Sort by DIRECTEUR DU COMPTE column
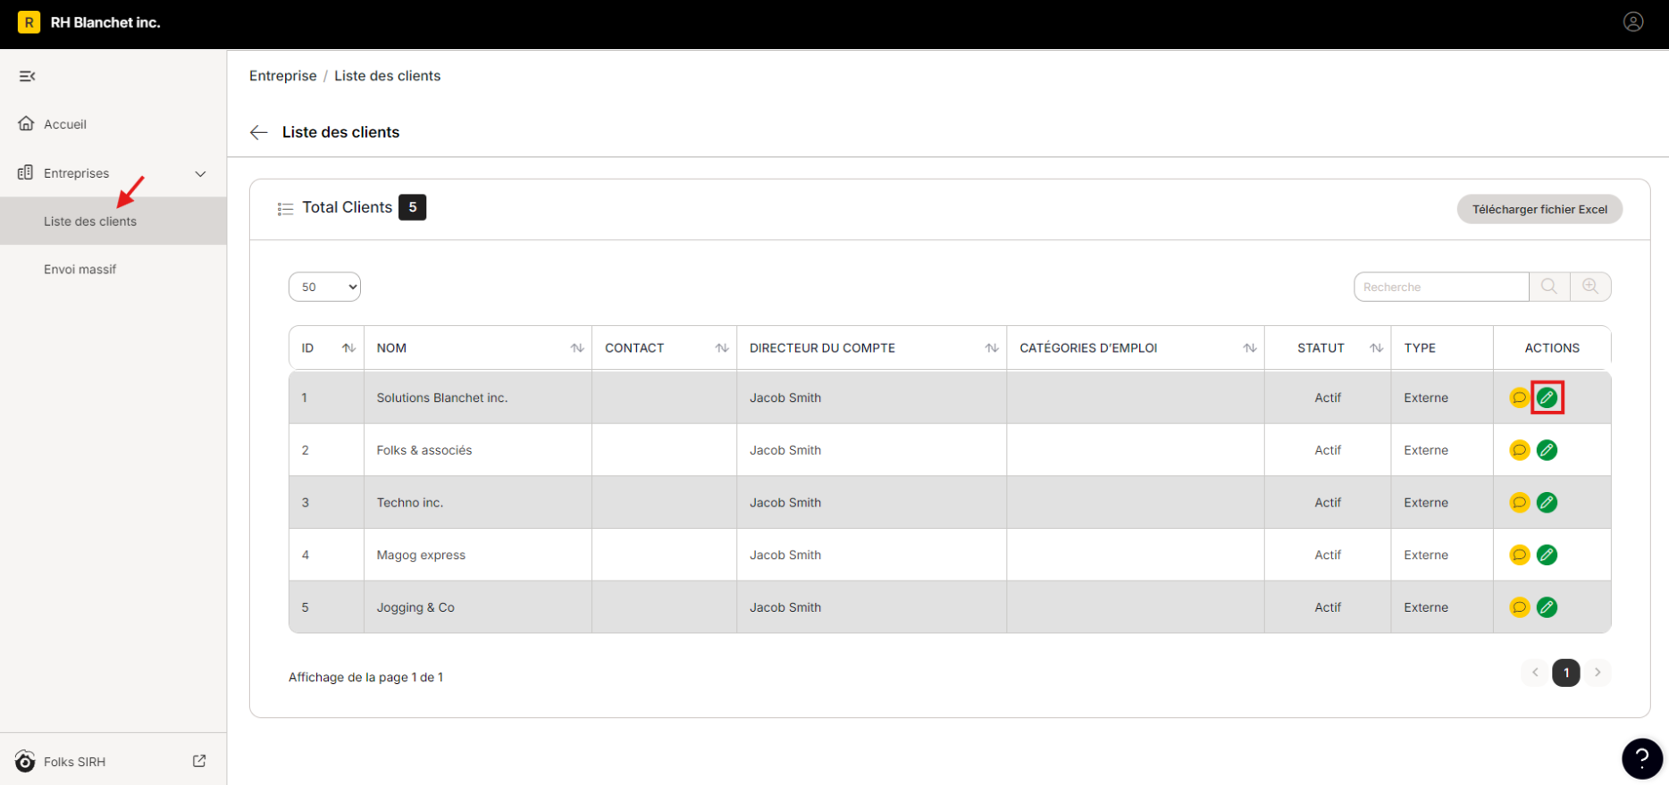Image resolution: width=1669 pixels, height=785 pixels. point(992,348)
